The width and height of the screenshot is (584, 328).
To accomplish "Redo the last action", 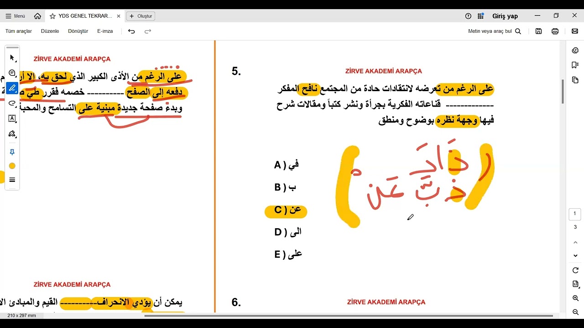I will click(x=148, y=31).
